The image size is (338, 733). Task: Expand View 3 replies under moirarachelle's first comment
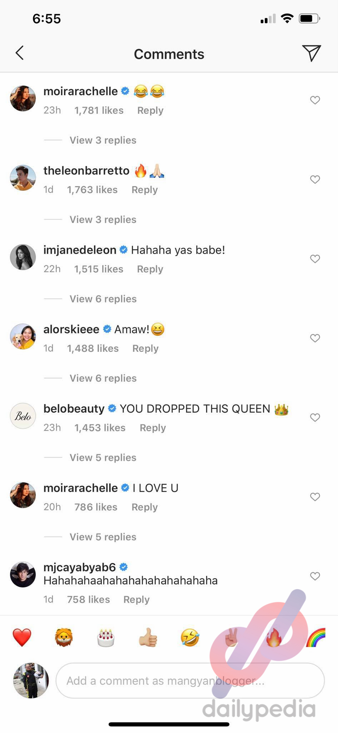point(103,140)
